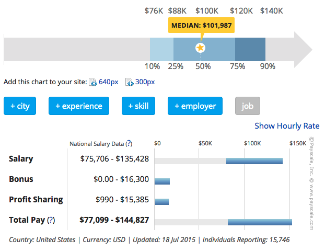Select the Bonus range bar
Viewport: 325px width, 252px height.
pyautogui.click(x=162, y=181)
